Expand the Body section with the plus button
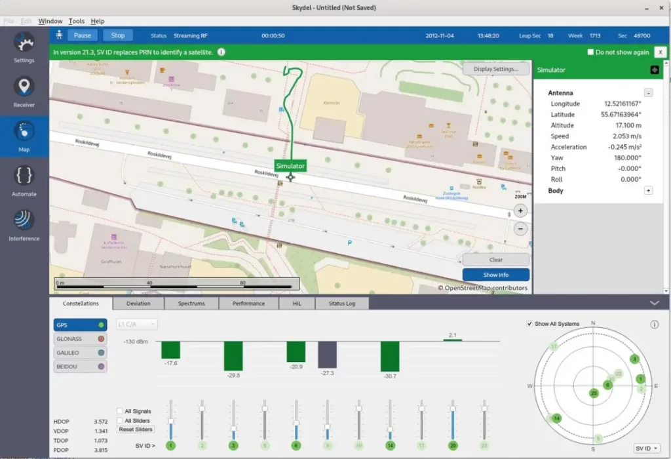 coord(648,191)
